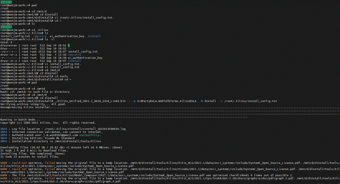Click "Installing Edition: Vivado ML Standard" text
Image resolution: width=340 pixels, height=184 pixels.
click(x=43, y=138)
